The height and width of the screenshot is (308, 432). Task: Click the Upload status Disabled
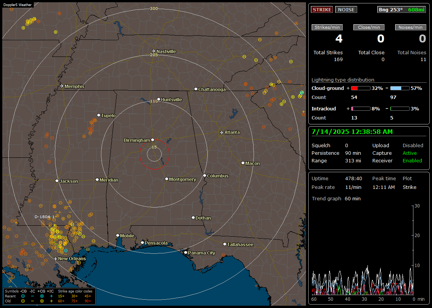[413, 146]
